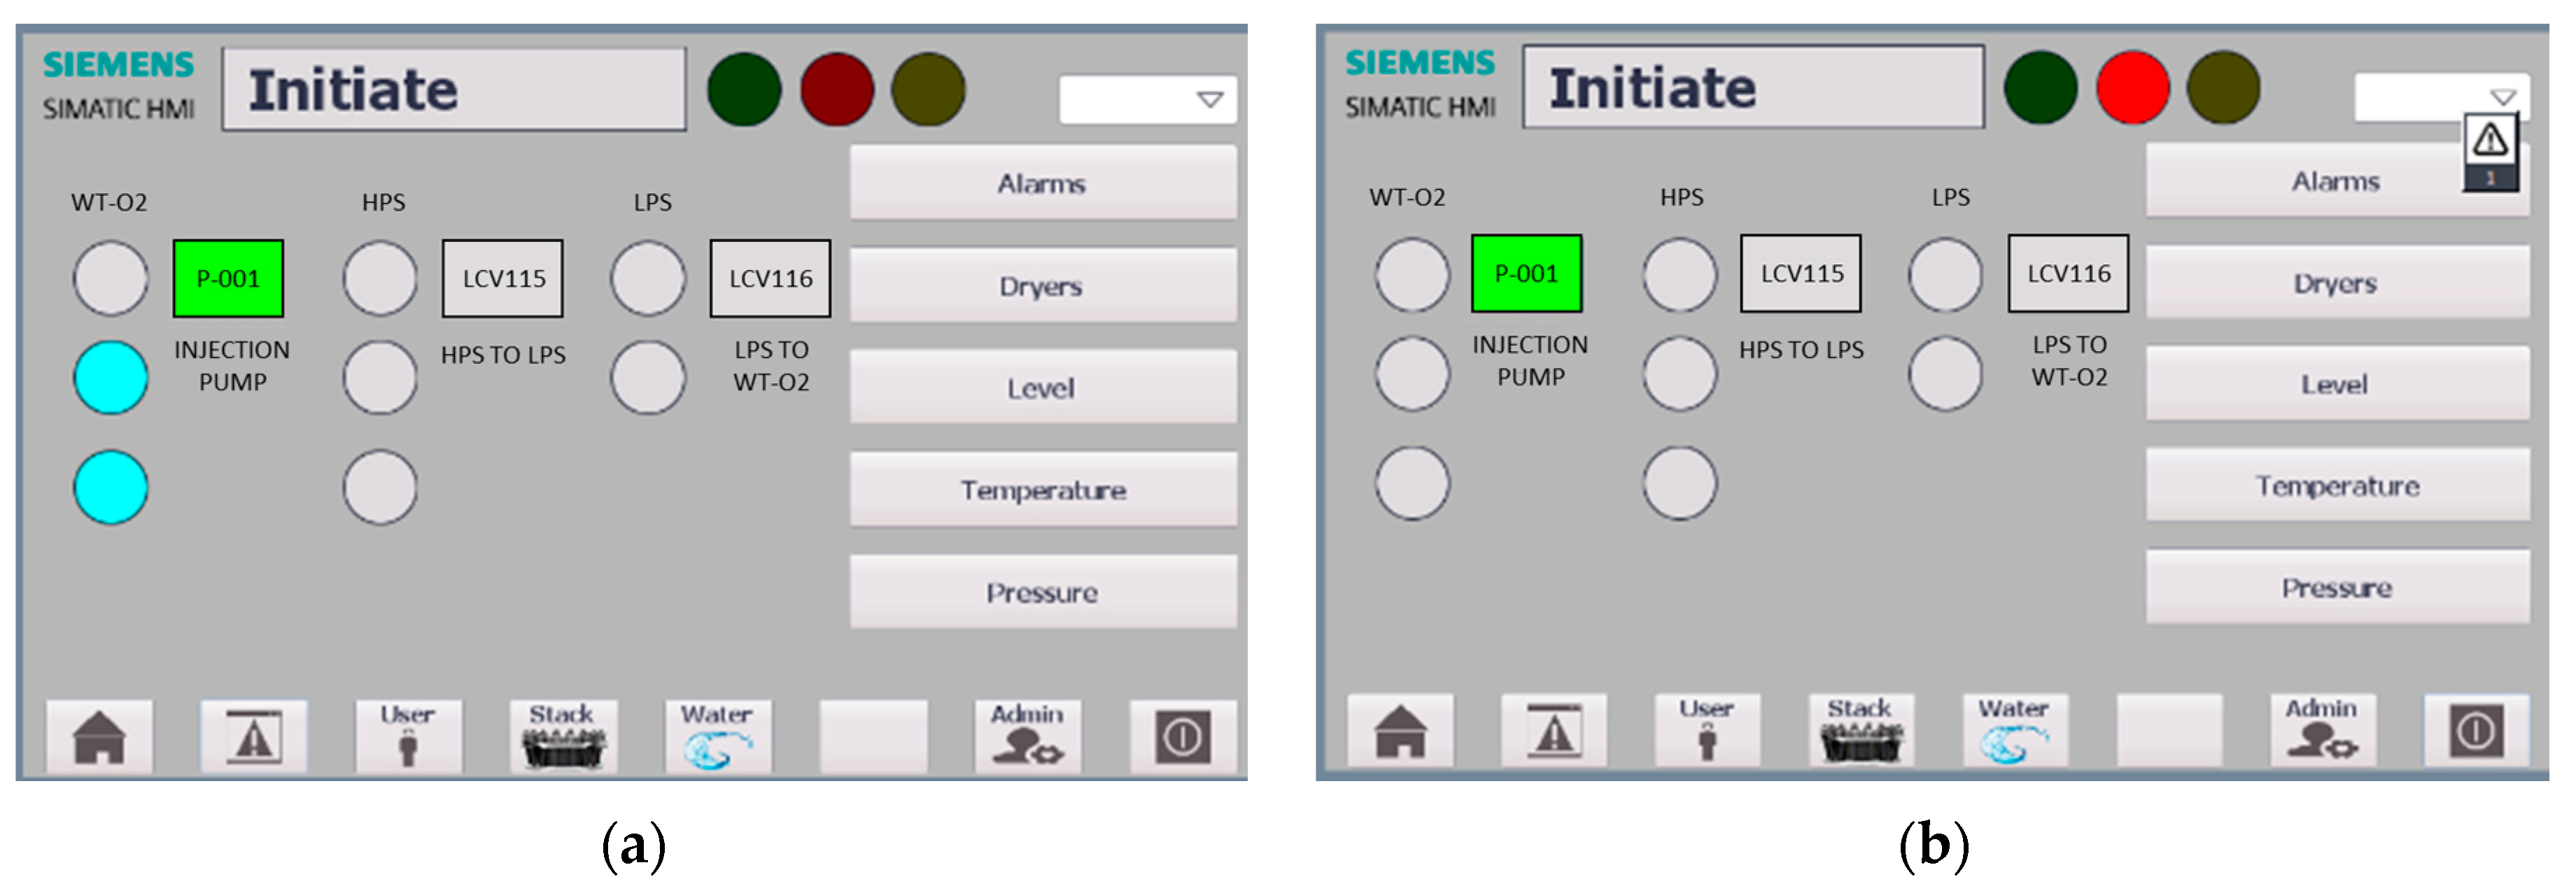Toggle the green P-001 pump button in panel (b)
The image size is (2576, 893).
coord(1526,273)
